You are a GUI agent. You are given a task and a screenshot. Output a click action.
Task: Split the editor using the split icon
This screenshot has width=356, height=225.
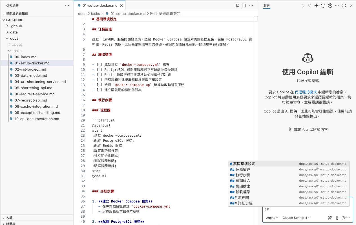pos(244,5)
